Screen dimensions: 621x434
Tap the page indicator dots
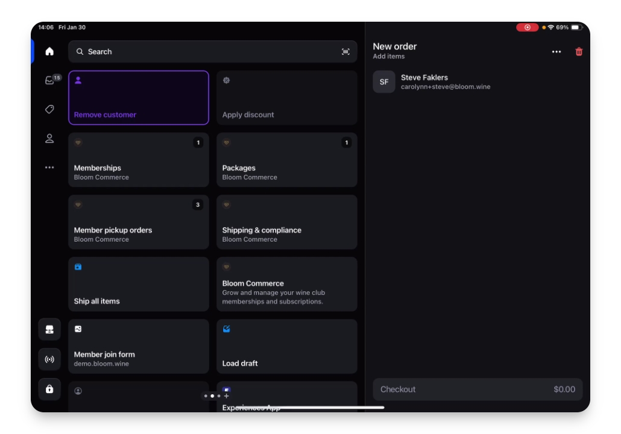[x=212, y=395]
